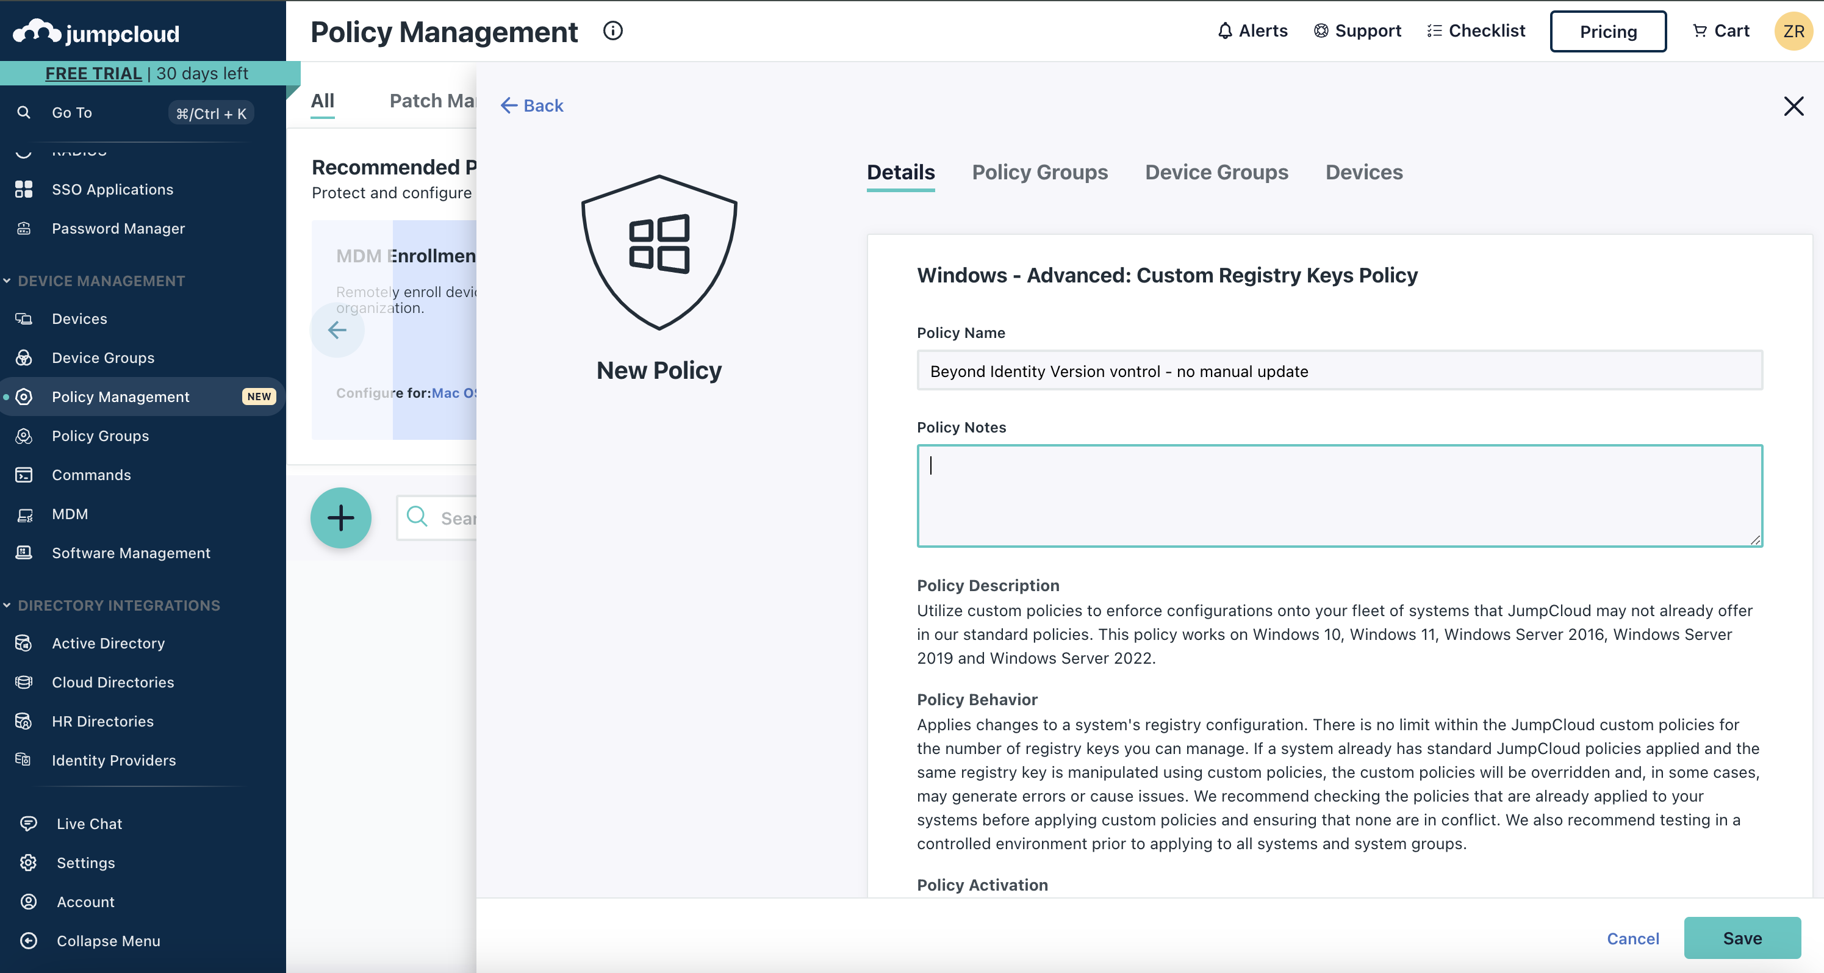Switch to the Device Groups tab

pos(1216,172)
